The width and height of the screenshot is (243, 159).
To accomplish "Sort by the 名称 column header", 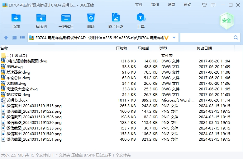I will [x=4, y=48].
